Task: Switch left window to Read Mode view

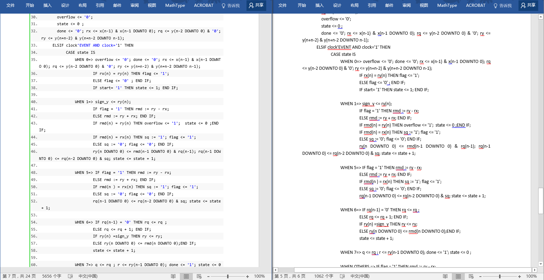Action: pos(173,276)
